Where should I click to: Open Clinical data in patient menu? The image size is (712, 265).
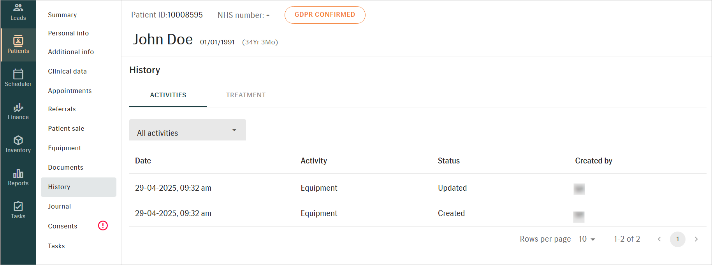click(x=67, y=71)
